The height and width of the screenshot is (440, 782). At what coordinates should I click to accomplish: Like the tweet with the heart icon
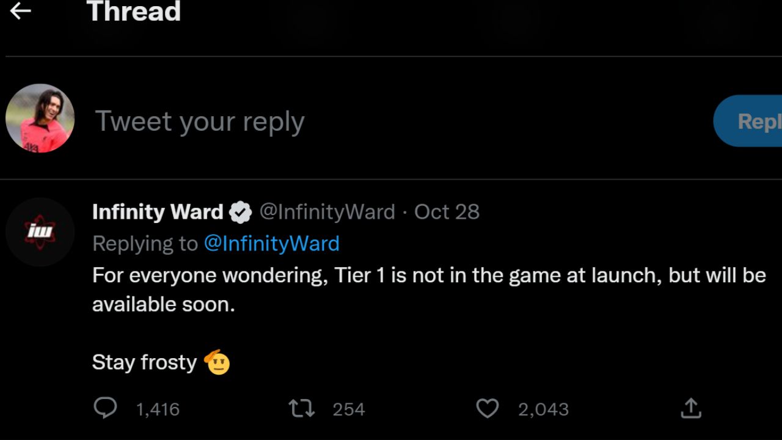pos(487,408)
